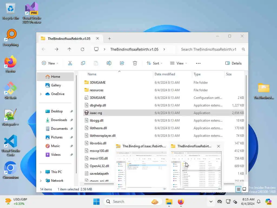Show hidden system tray icons chevron

pos(211,201)
